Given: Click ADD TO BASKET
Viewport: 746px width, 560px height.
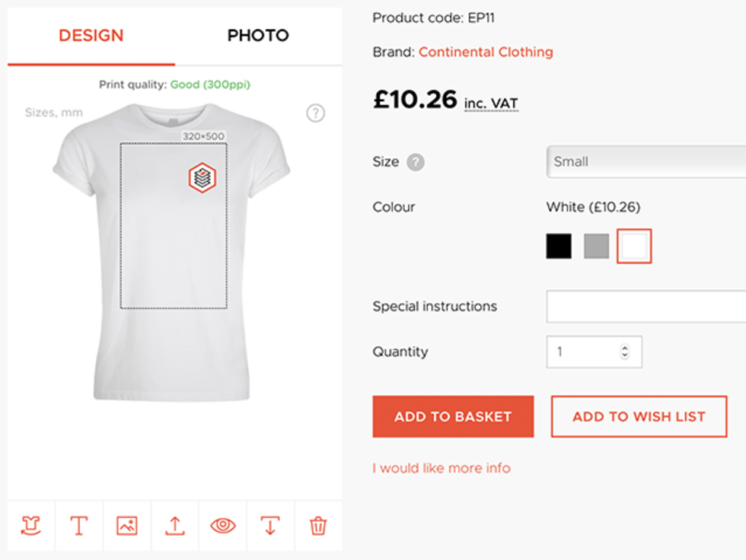Looking at the screenshot, I should 452,416.
